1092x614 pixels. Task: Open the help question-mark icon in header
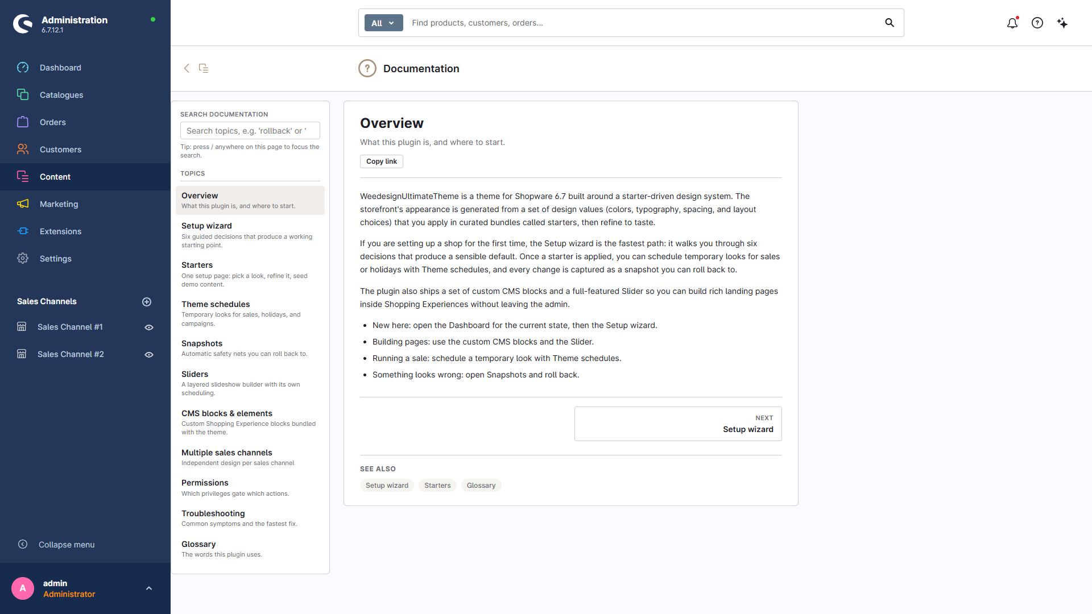coord(1037,23)
